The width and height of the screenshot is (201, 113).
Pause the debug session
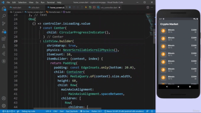click(70, 8)
